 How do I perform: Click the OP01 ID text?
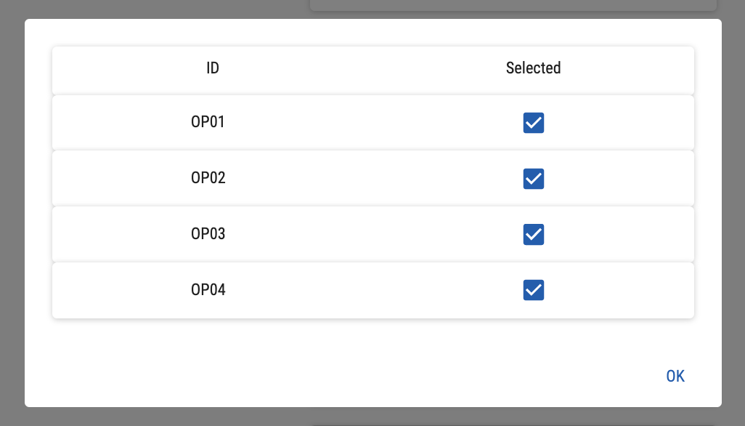[x=208, y=122]
